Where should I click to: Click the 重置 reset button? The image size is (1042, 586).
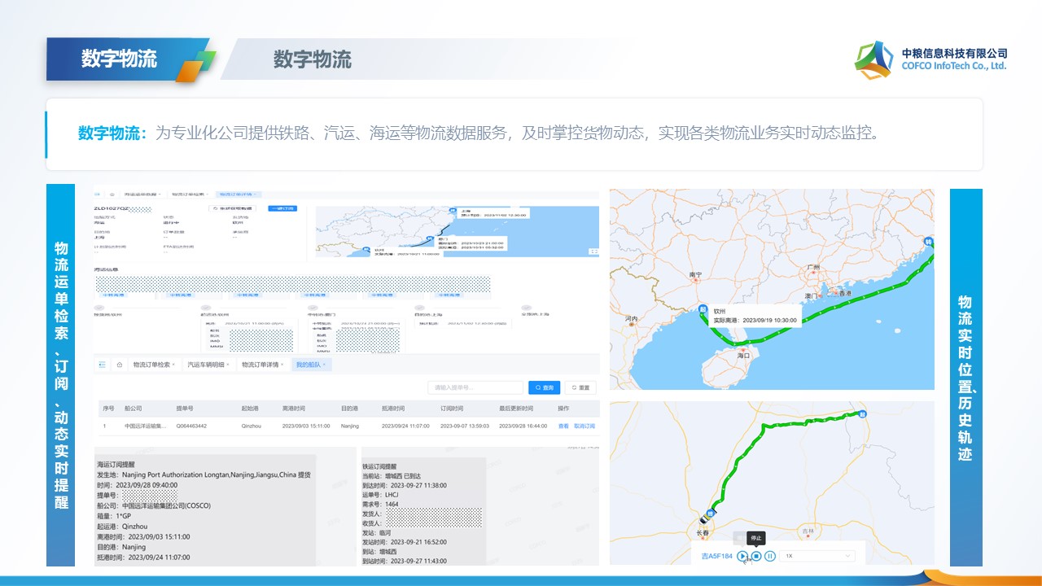tap(581, 388)
